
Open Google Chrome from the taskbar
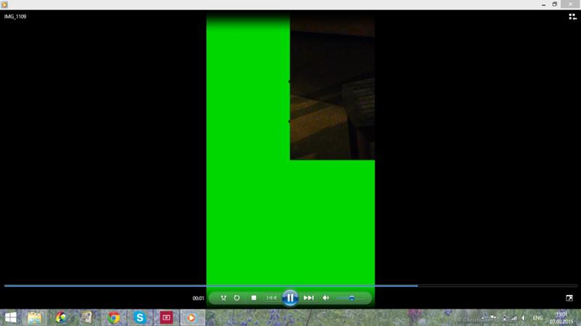(x=114, y=317)
